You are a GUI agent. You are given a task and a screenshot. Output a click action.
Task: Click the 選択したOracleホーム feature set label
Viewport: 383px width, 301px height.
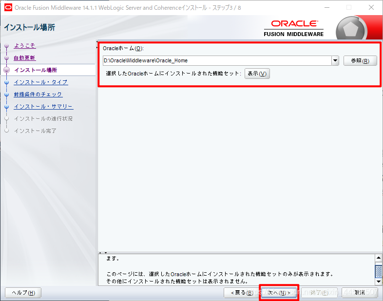pos(173,74)
